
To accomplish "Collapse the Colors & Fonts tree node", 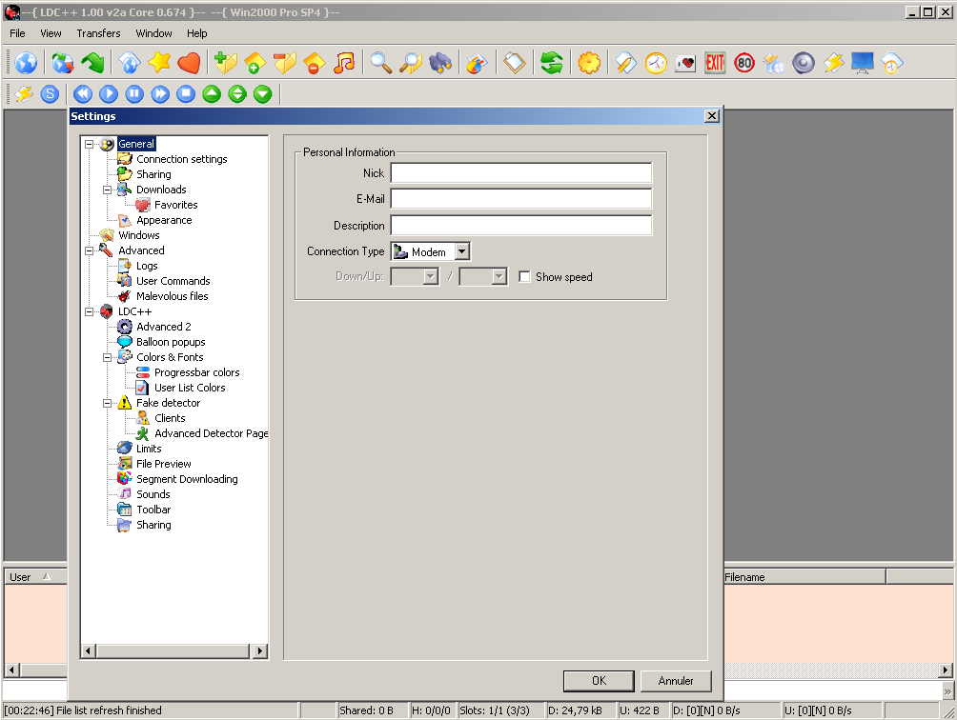I will coord(107,357).
